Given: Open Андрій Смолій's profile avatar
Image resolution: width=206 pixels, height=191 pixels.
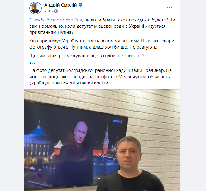Looking at the screenshot, I should click(x=36, y=8).
